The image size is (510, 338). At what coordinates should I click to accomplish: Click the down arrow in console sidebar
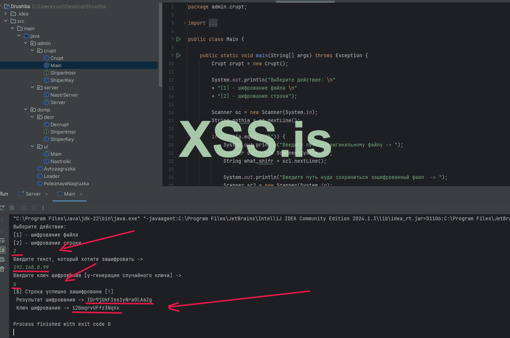click(x=2, y=231)
